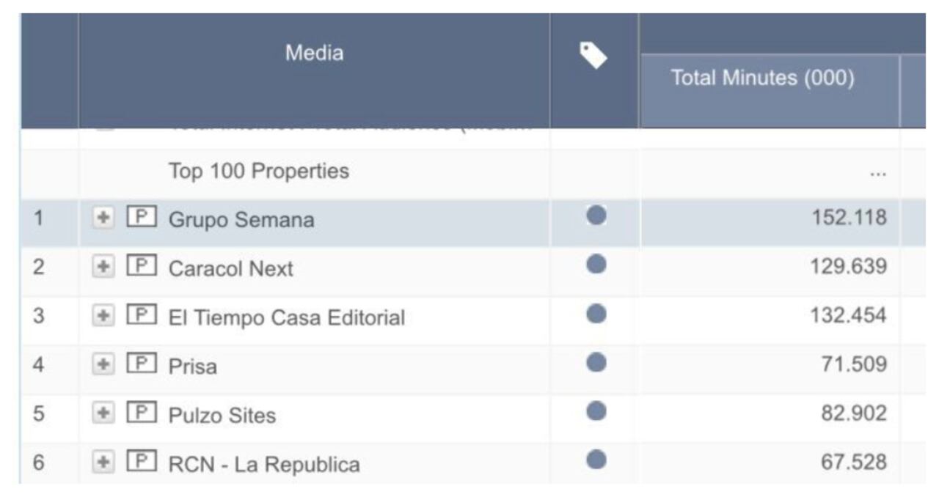This screenshot has width=939, height=497.
Task: Toggle the tag dot for Pulzo Sites
Action: click(x=596, y=411)
